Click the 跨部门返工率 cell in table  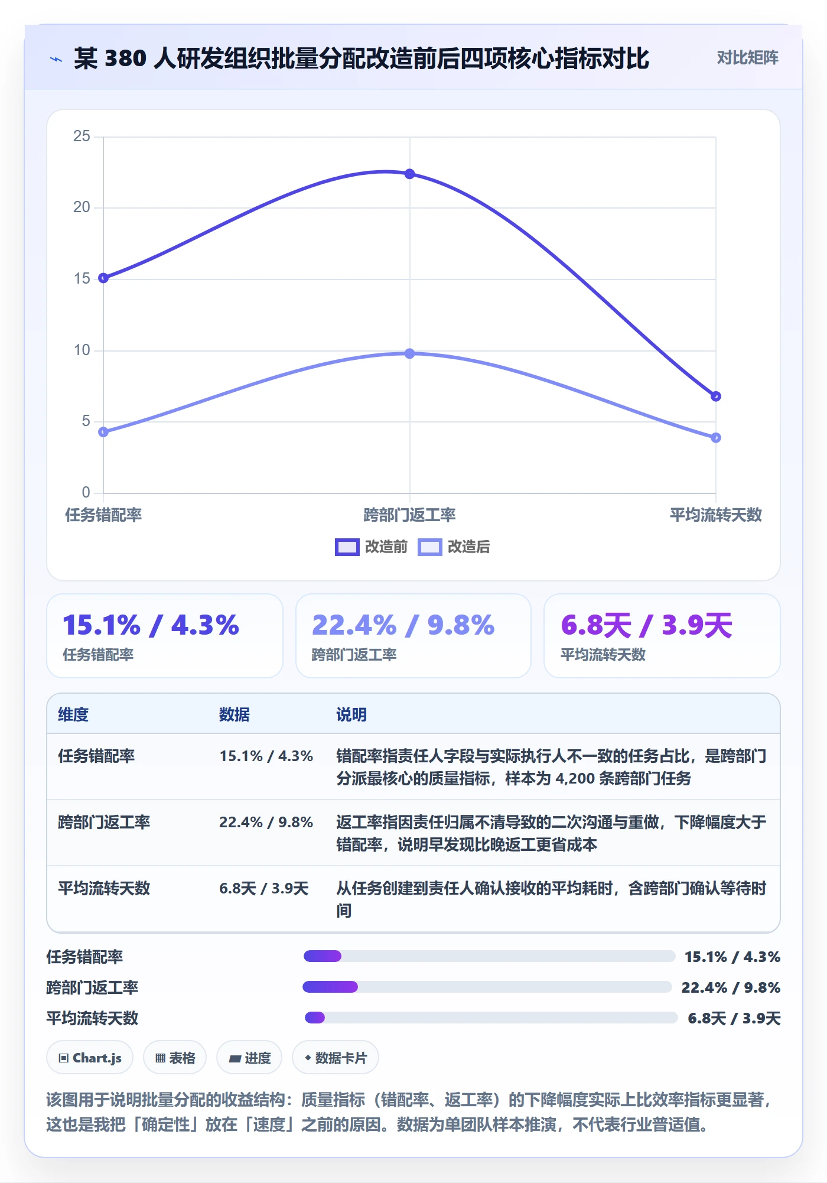point(104,823)
